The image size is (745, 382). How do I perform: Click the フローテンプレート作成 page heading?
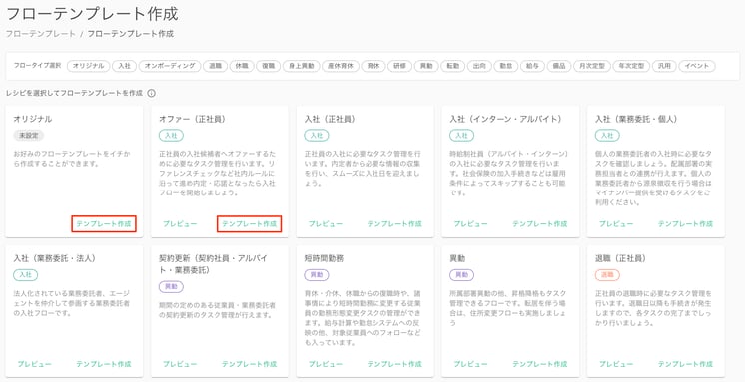point(92,14)
